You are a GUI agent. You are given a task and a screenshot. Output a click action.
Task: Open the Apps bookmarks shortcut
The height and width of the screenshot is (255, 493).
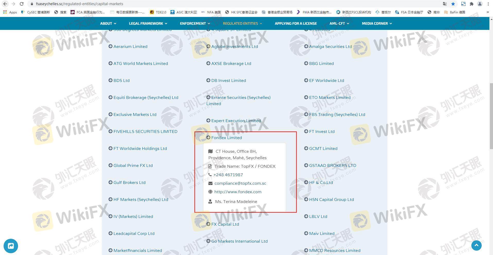coord(10,12)
